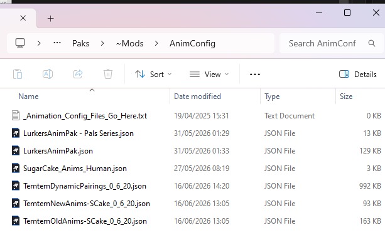Click date 27/05/2026 08:19

pos(202,169)
